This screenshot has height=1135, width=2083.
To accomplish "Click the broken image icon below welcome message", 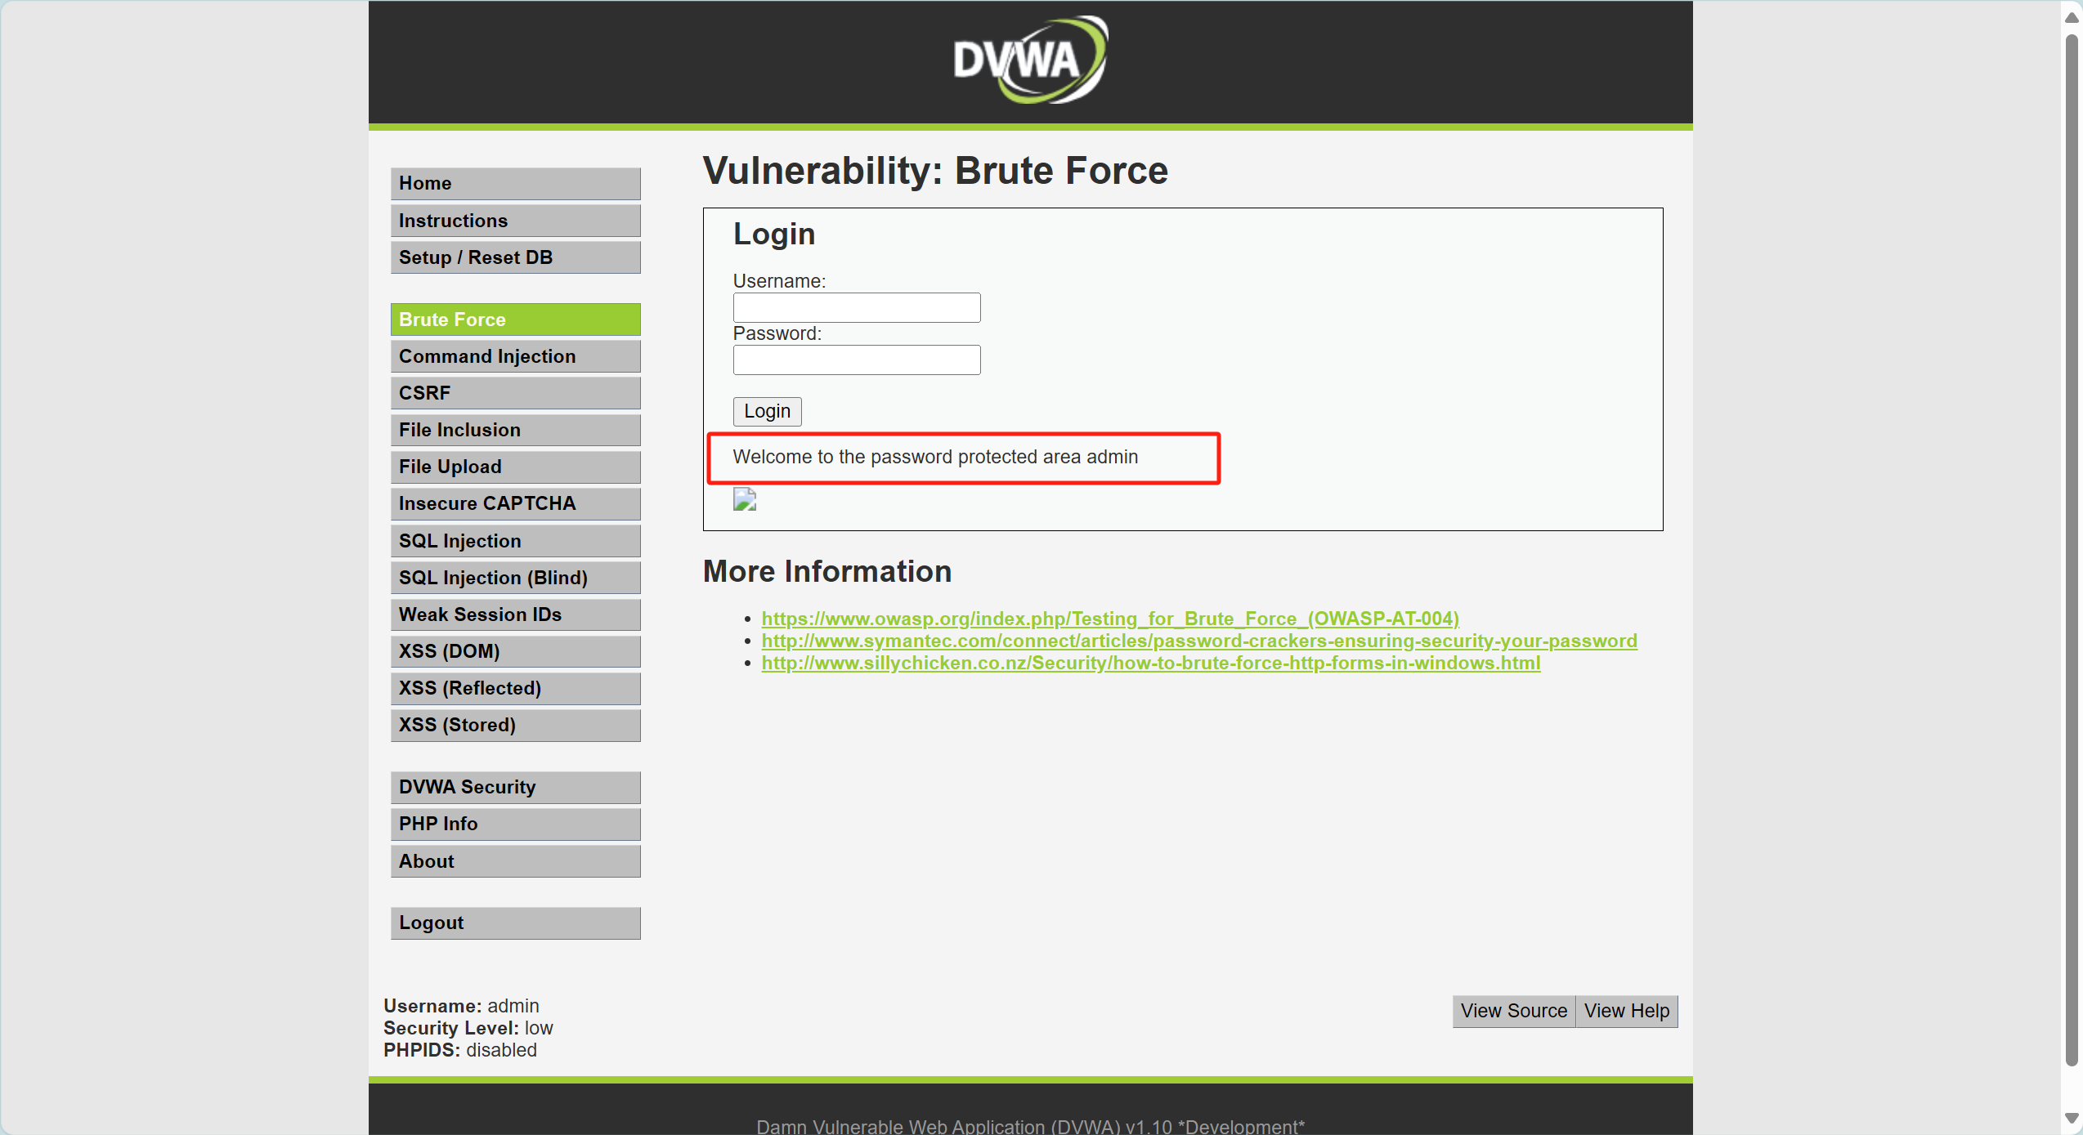I will [744, 499].
